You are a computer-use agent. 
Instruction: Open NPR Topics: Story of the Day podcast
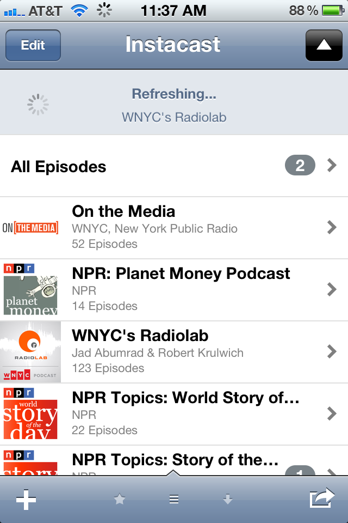click(x=175, y=461)
